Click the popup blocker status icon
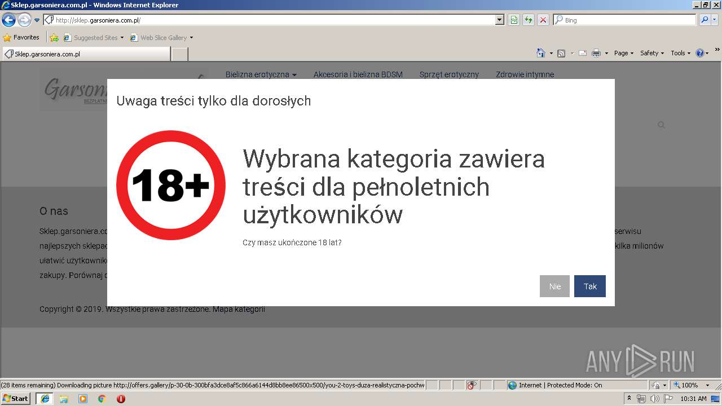Image resolution: width=722 pixels, height=406 pixels. tap(472, 385)
